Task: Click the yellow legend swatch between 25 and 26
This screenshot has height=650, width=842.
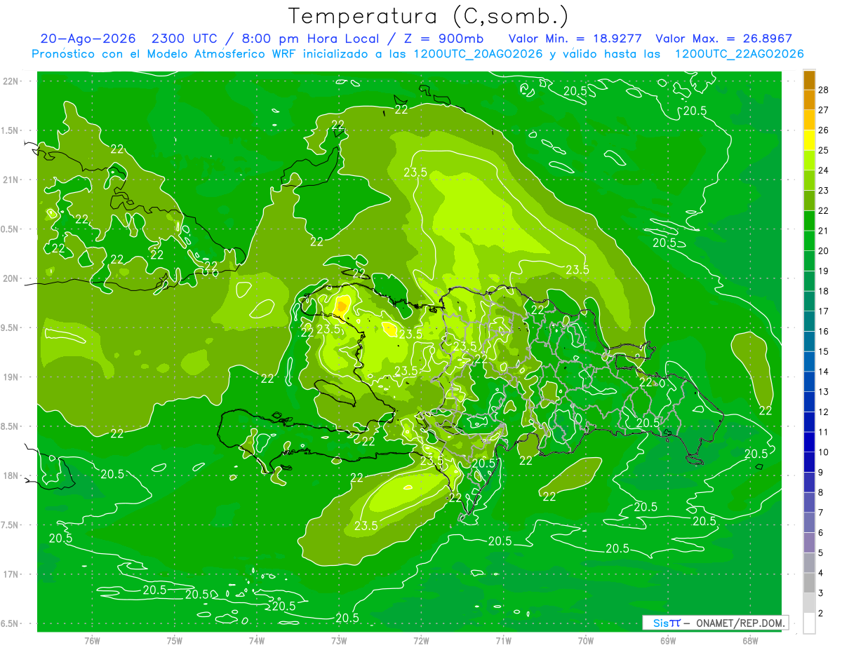Action: [809, 140]
